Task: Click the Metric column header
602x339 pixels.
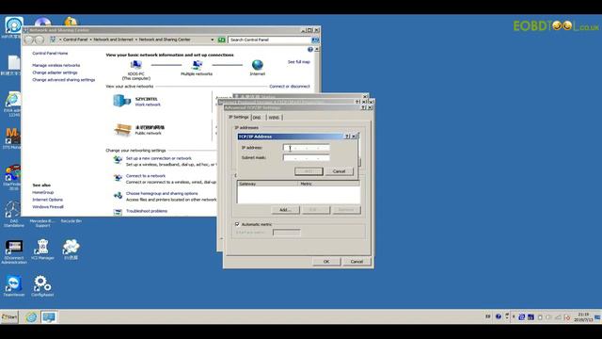Action: click(x=329, y=184)
